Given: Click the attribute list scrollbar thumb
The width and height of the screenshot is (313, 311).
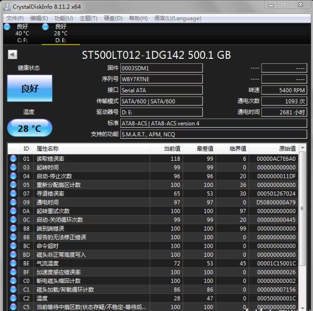Looking at the screenshot, I should 302,209.
